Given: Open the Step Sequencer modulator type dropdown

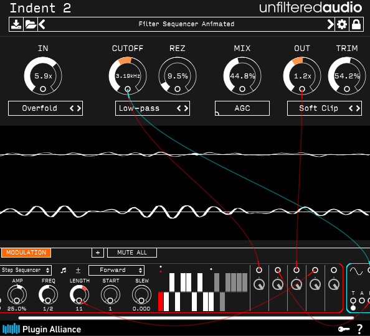Looking at the screenshot, I should (26, 270).
